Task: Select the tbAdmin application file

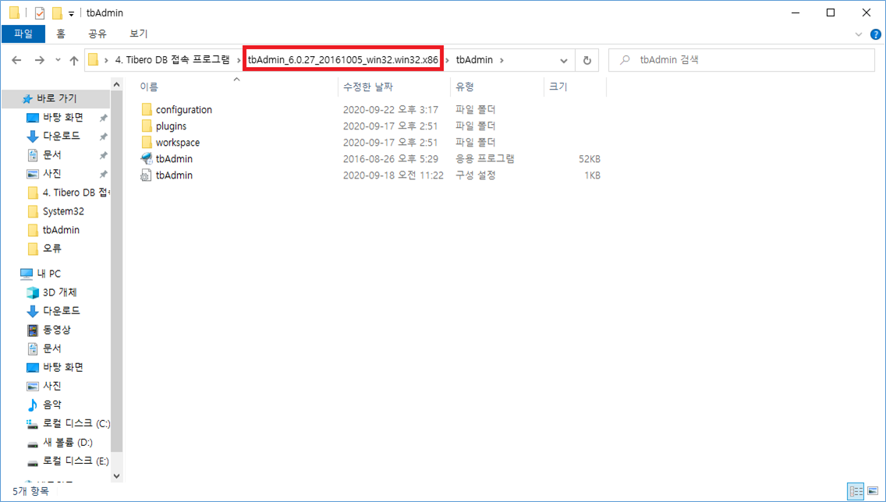Action: [x=174, y=159]
